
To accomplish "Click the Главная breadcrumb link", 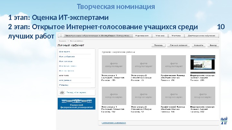I will [x=63, y=41].
